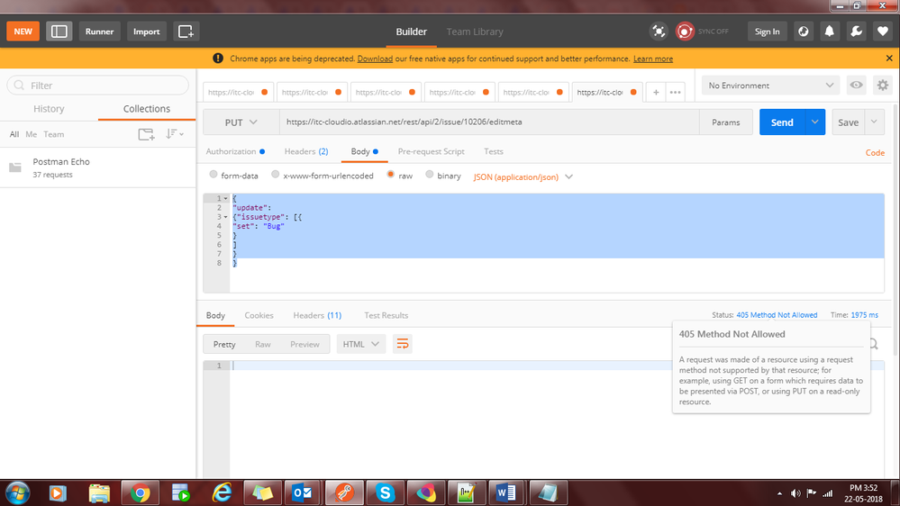The height and width of the screenshot is (506, 900).
Task: Click the collections Filter search field
Action: click(97, 86)
